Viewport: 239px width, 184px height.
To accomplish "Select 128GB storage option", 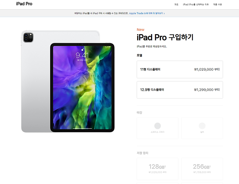I will [157, 169].
